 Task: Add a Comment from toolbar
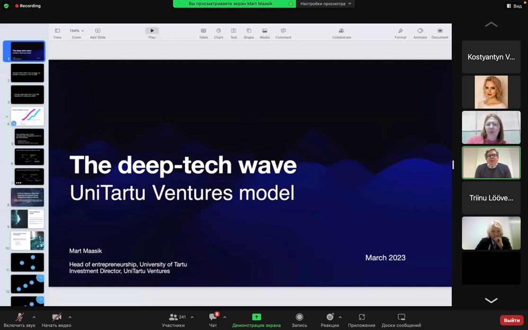(x=283, y=31)
